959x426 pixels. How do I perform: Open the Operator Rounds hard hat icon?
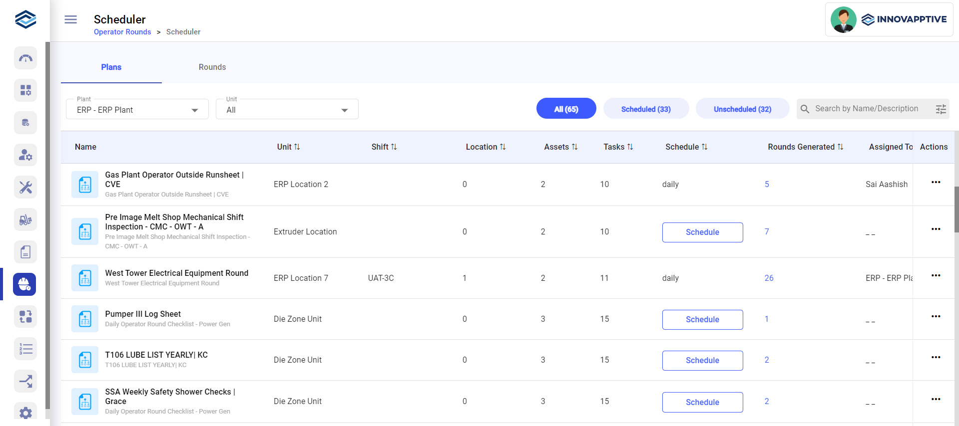point(24,284)
